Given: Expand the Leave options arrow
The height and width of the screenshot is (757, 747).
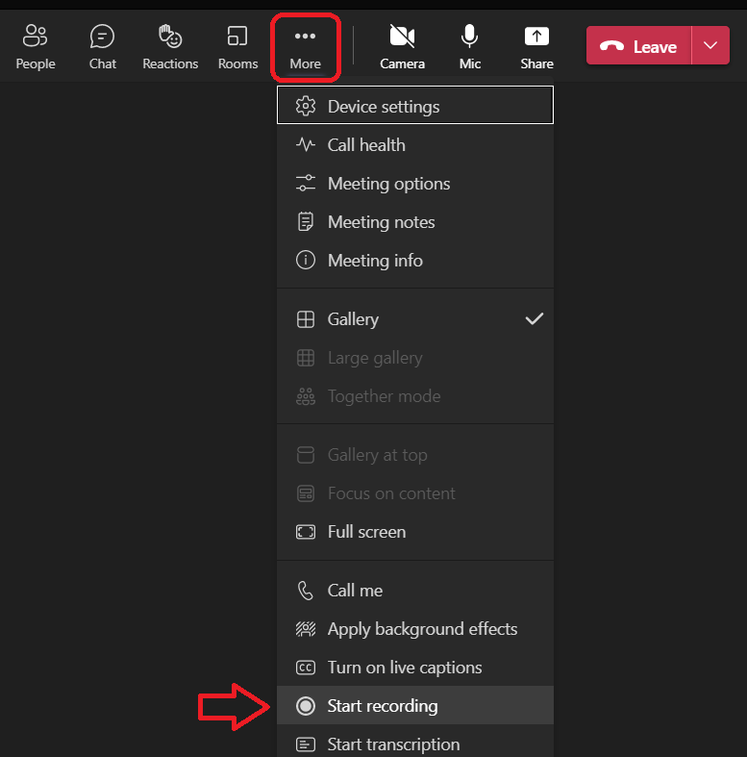Looking at the screenshot, I should pos(710,46).
